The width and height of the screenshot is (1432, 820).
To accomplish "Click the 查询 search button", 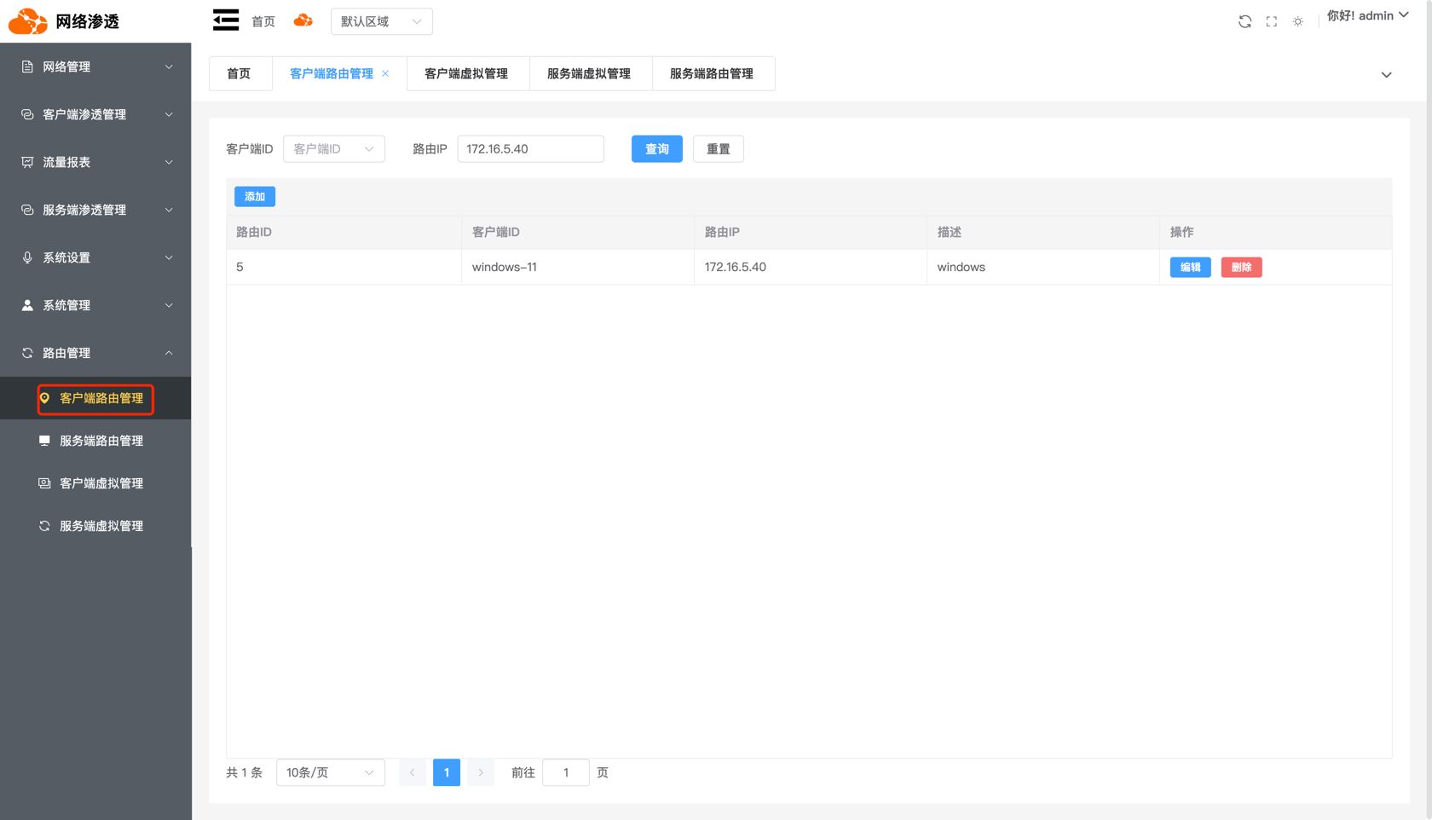I will tap(656, 149).
